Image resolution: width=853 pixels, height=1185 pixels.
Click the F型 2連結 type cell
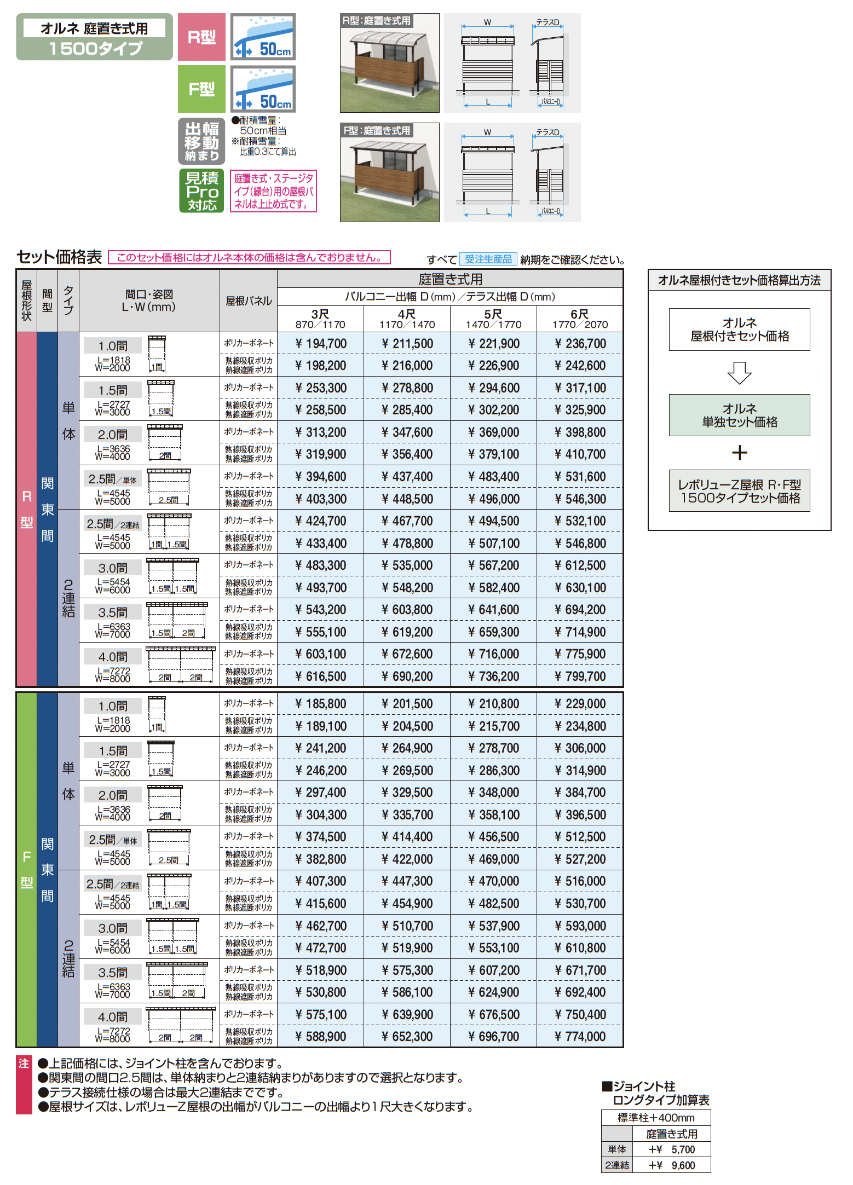tap(68, 958)
